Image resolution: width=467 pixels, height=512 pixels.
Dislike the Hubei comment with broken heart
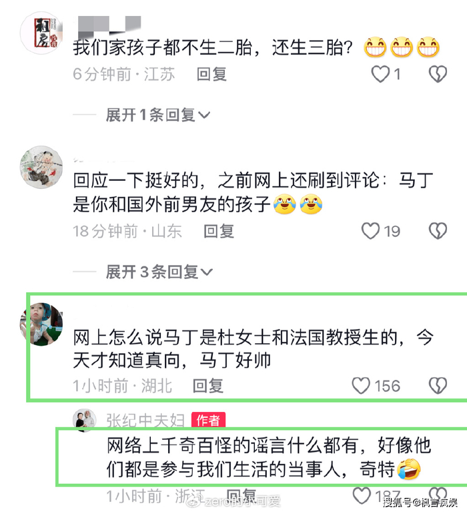pyautogui.click(x=438, y=386)
